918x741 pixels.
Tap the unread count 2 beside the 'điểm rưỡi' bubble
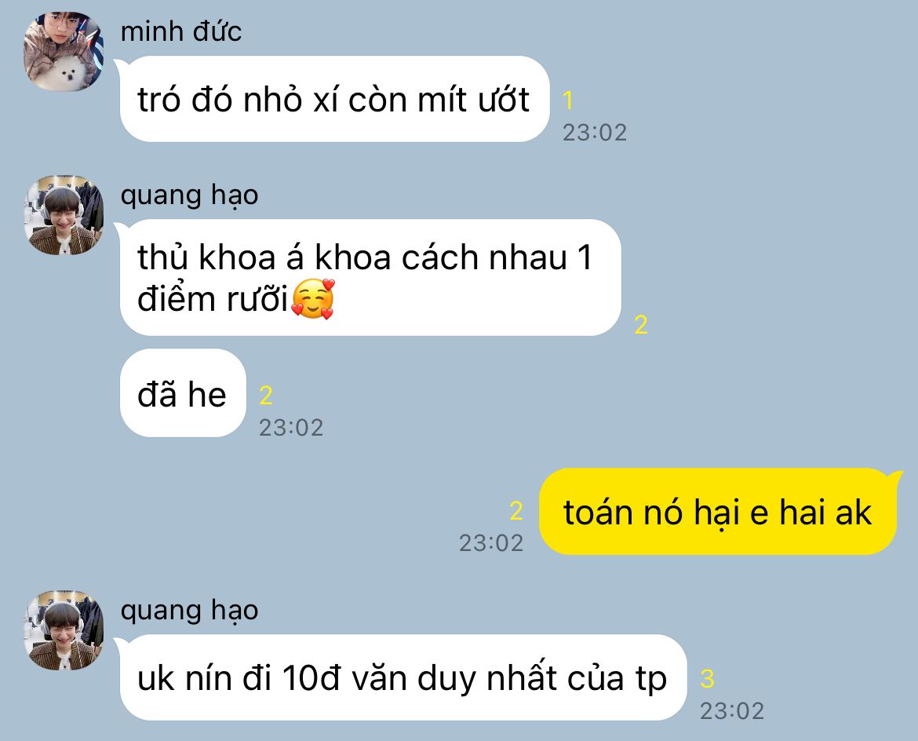pos(641,324)
